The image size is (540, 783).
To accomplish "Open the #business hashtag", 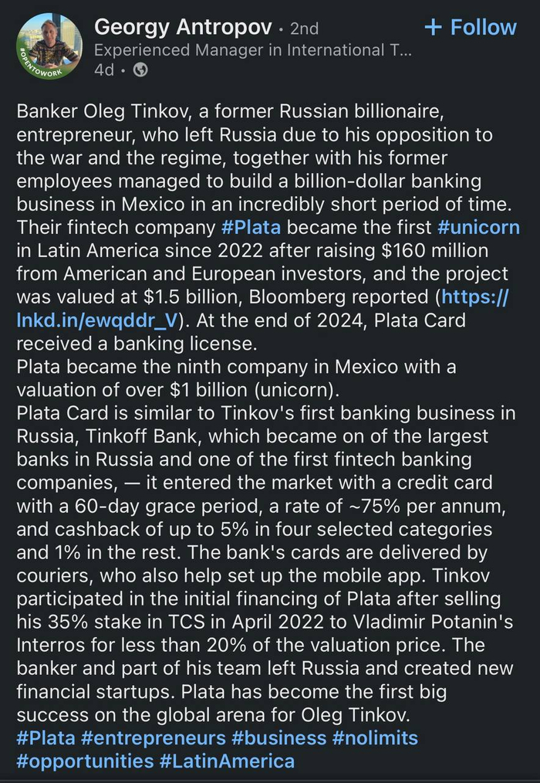I will (x=279, y=738).
